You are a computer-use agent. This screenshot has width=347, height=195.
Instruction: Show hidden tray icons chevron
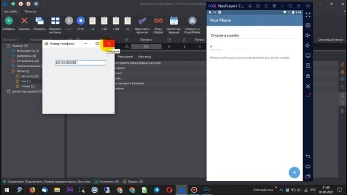(x=281, y=190)
